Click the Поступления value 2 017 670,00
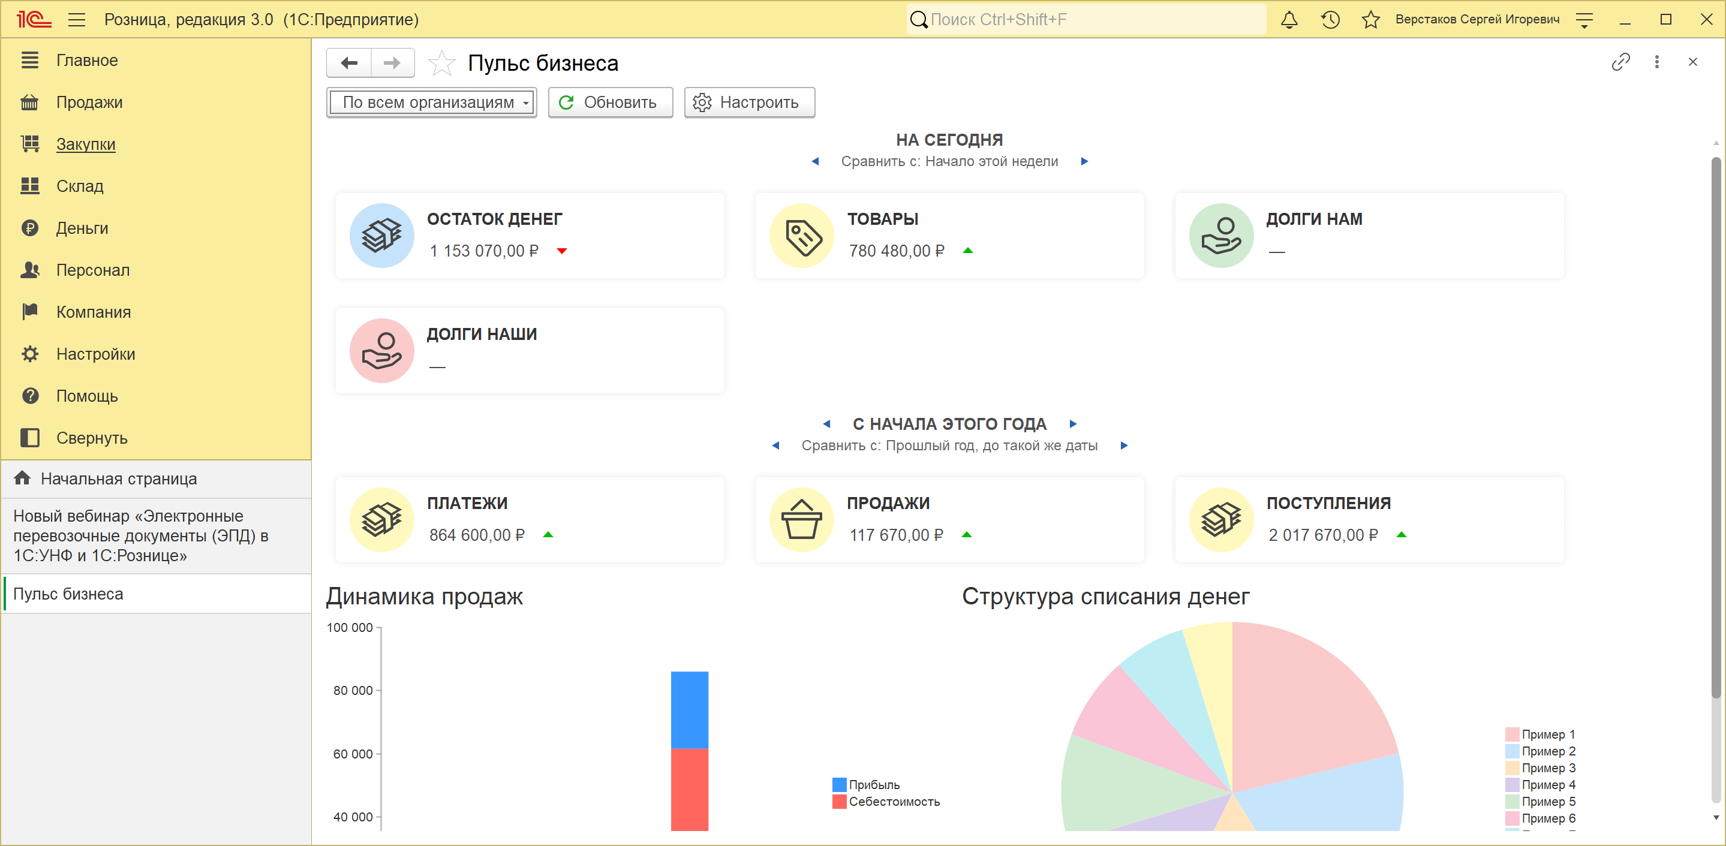 pos(1324,535)
